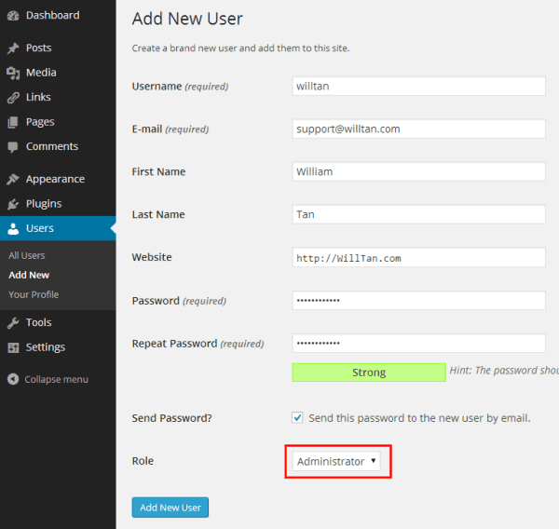
Task: Open the Dashboard menu label
Action: coord(53,15)
